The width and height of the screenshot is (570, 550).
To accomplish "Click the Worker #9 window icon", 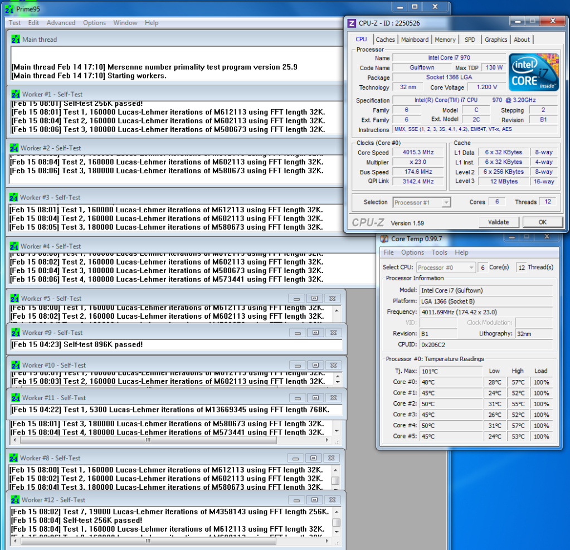I will point(16,333).
